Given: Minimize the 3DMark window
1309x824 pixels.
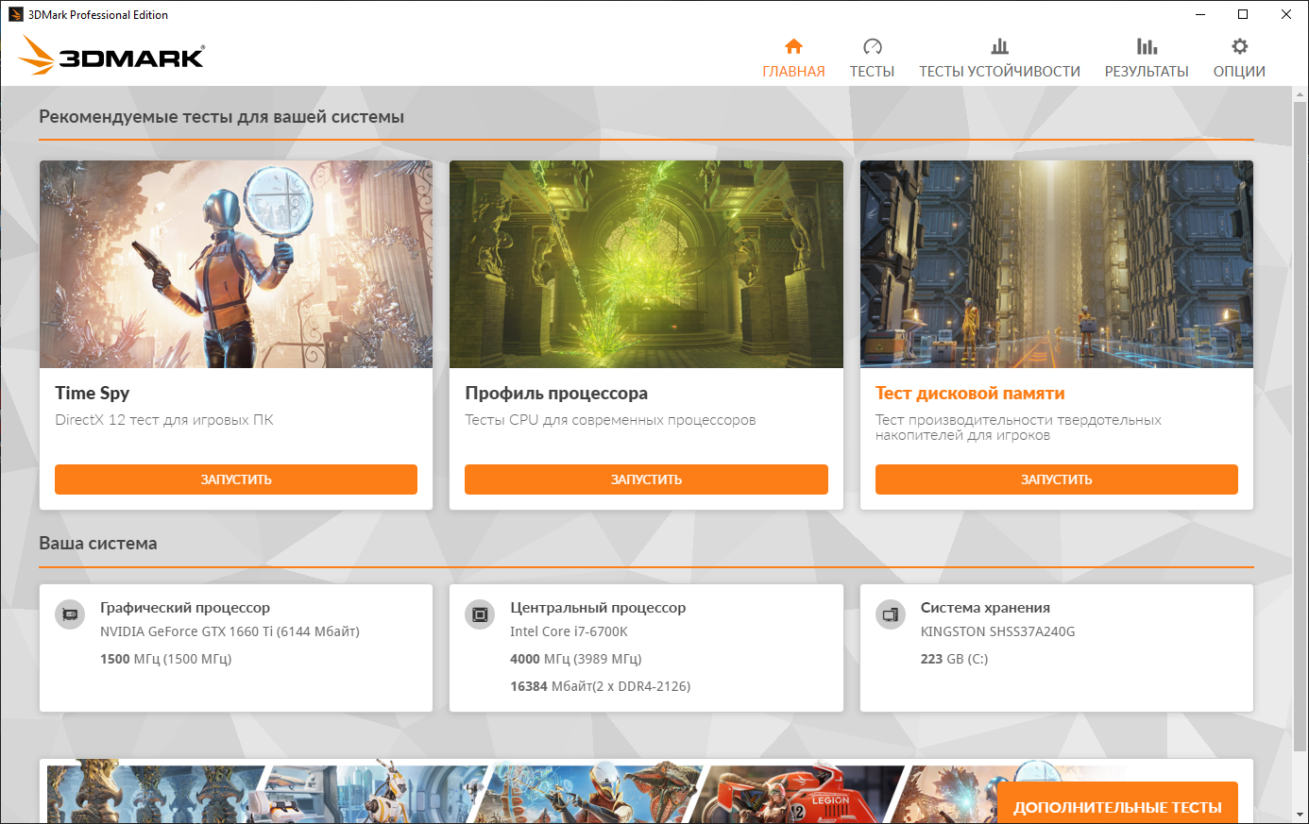Looking at the screenshot, I should (1200, 14).
